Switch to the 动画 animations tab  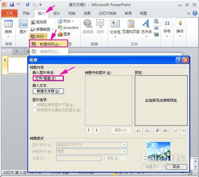pos(87,13)
